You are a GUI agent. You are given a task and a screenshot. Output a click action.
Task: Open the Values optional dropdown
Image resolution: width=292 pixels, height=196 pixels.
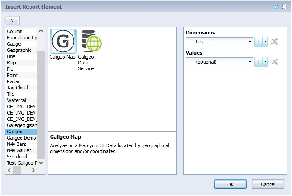(219, 62)
